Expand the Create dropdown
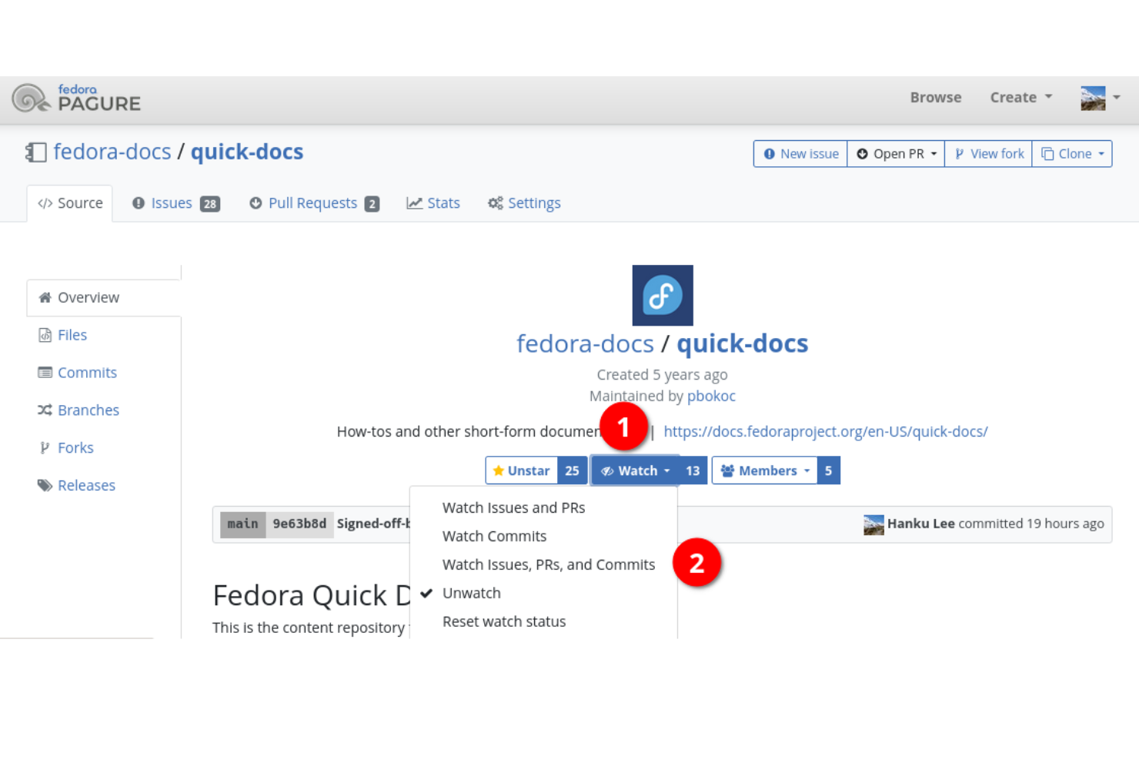 1020,97
